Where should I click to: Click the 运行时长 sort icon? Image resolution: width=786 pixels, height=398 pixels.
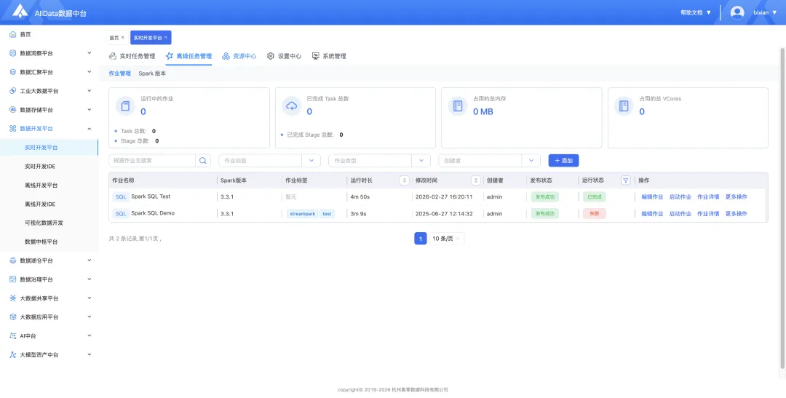pos(405,180)
